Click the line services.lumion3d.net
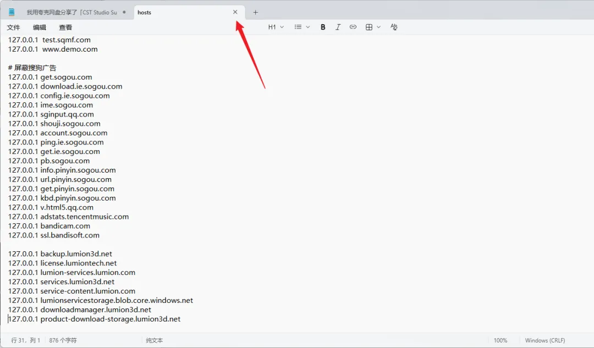Screen dimensions: 594x348 tap(61, 281)
